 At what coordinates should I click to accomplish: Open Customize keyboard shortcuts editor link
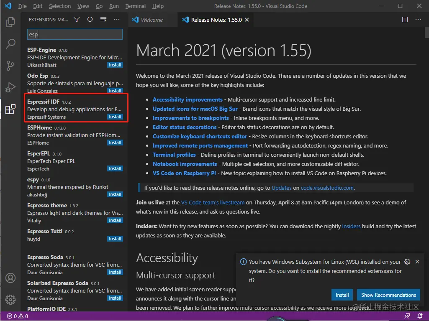(200, 136)
